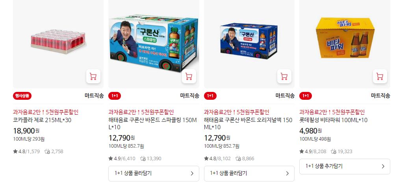Click purchase count icon beside 19,323
The image size is (395, 185).
pos(334,151)
